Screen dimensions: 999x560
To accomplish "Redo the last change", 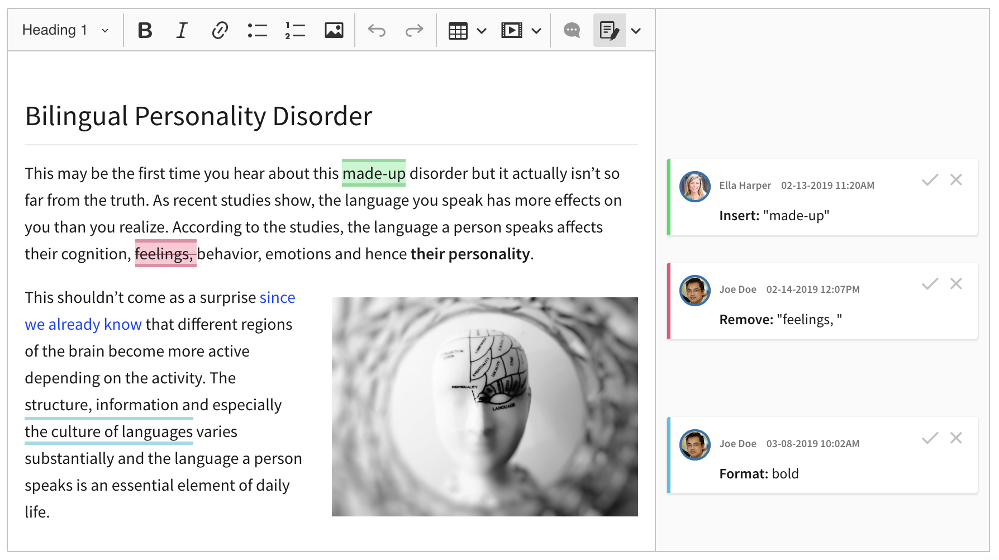I will tap(414, 30).
